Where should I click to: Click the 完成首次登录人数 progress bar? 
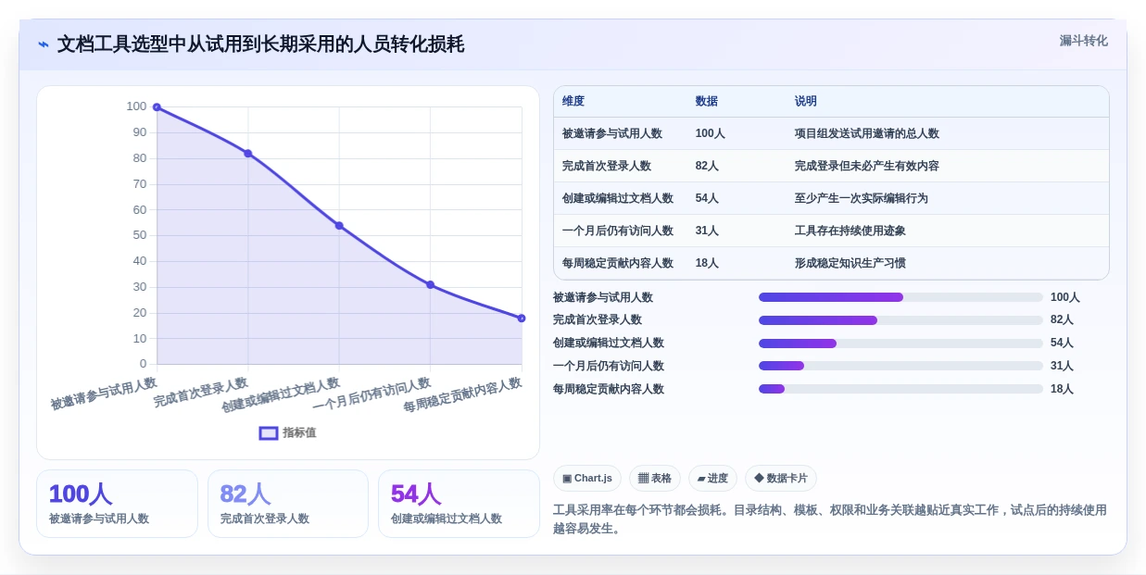(900, 320)
